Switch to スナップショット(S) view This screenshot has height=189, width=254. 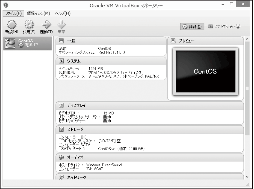coord(224,26)
